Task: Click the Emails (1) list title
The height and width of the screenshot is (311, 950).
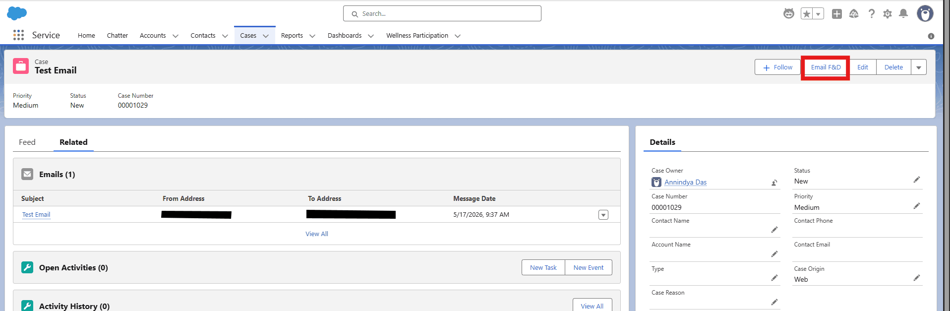Action: 57,174
